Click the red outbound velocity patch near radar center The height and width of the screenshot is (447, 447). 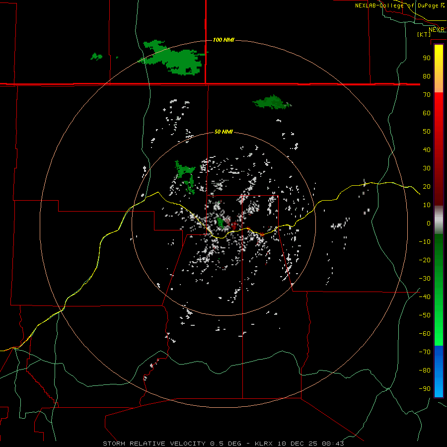click(x=234, y=226)
